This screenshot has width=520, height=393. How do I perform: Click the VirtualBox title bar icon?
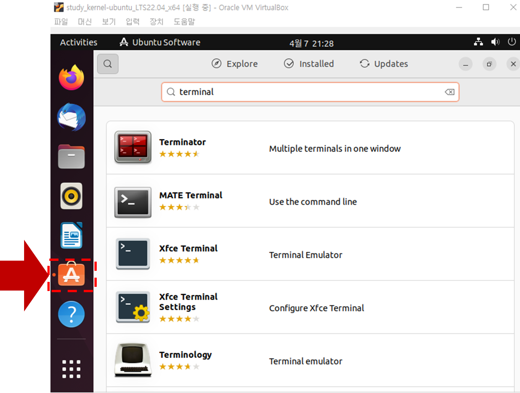(59, 7)
